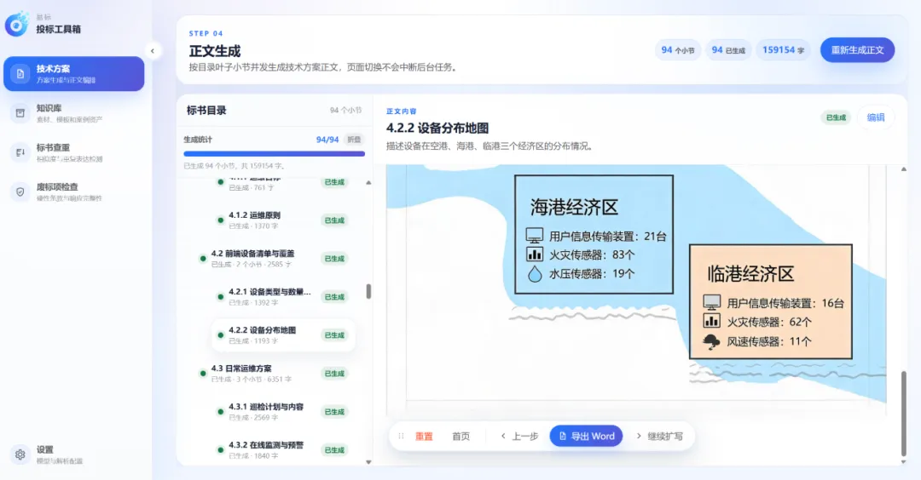The image size is (921, 480).
Task: Click the 首页 button
Action: (x=460, y=436)
